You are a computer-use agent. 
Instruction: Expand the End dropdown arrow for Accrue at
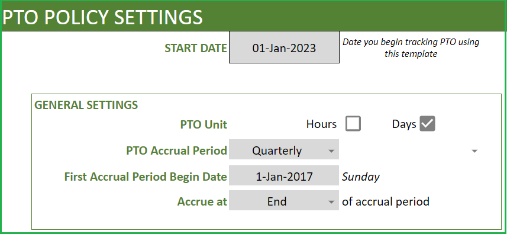(331, 202)
